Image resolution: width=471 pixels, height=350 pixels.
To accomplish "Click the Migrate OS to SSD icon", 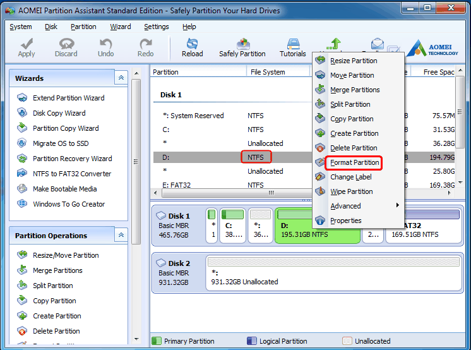I will click(x=22, y=143).
